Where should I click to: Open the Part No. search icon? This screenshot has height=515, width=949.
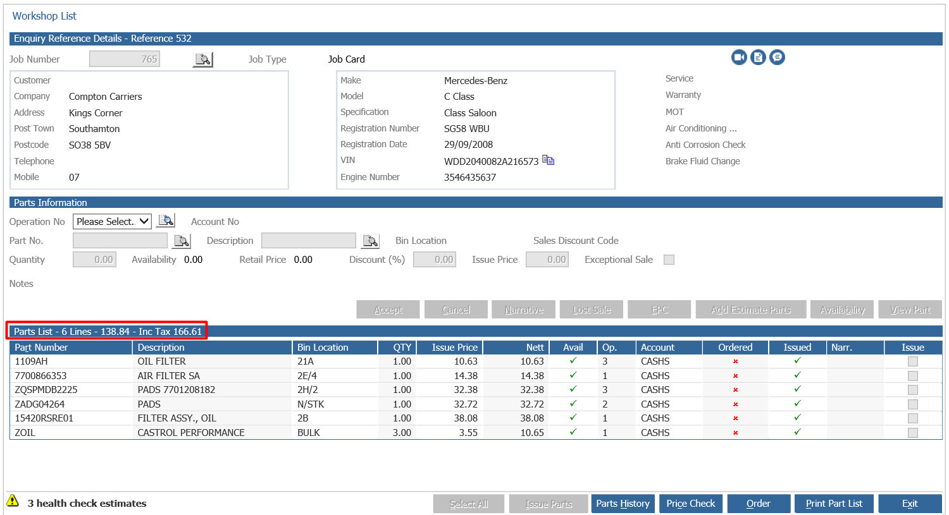click(x=182, y=241)
